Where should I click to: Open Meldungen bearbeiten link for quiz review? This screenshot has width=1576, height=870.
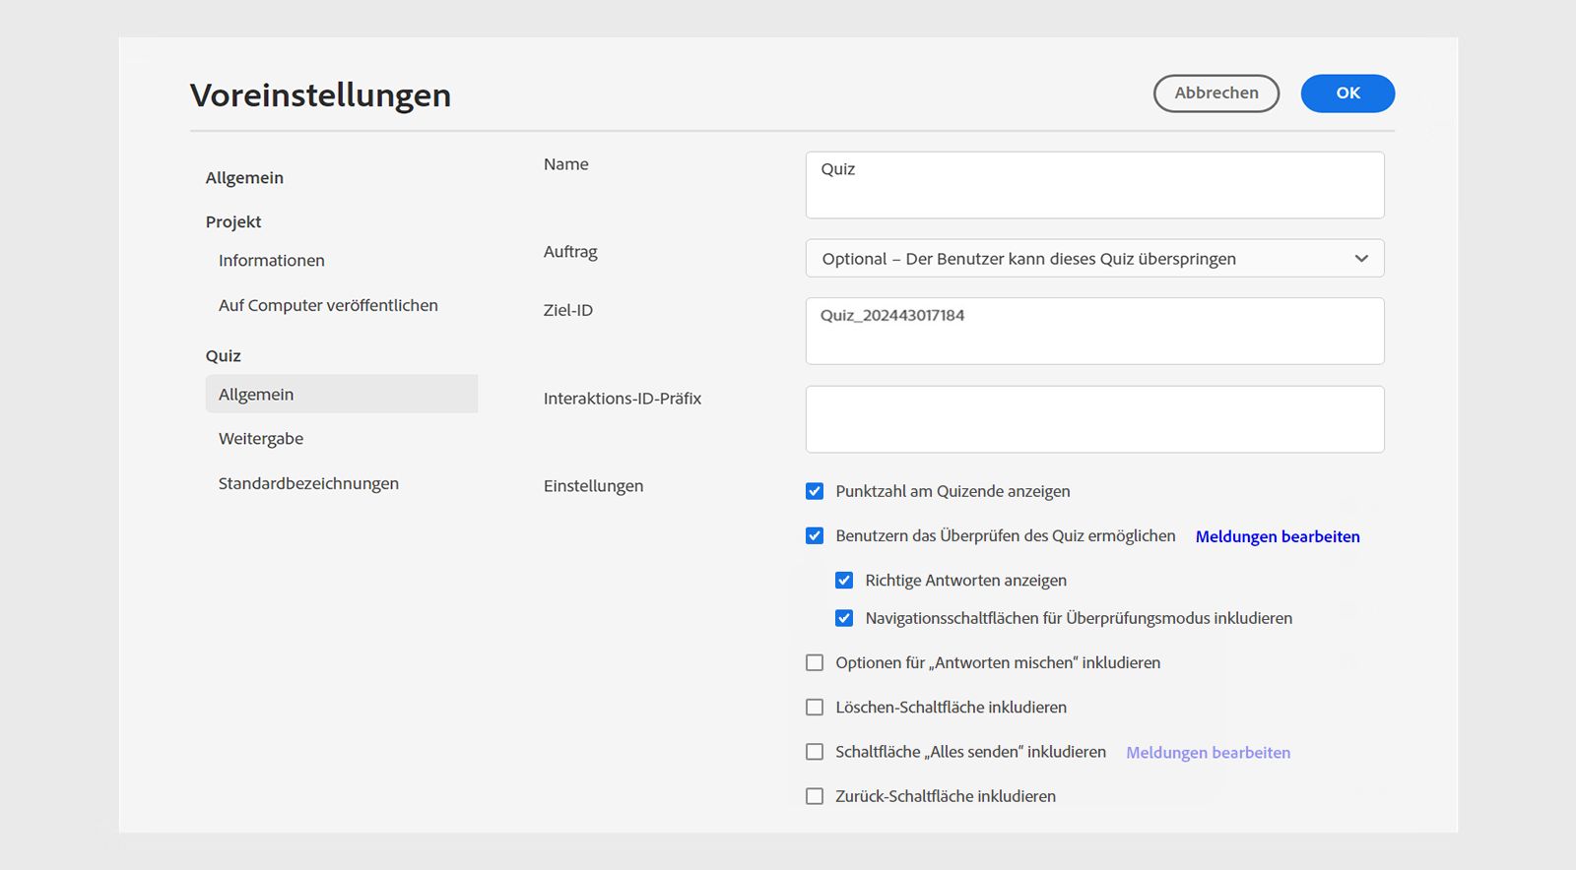point(1277,536)
